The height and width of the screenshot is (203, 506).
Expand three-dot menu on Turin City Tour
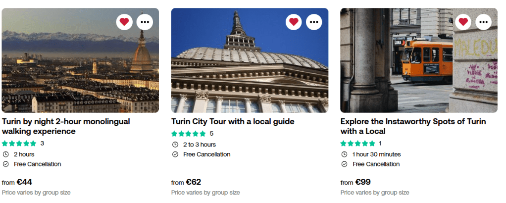pos(314,22)
